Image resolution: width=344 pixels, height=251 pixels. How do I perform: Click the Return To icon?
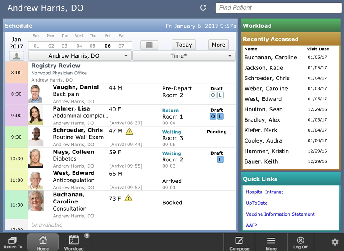(13, 243)
